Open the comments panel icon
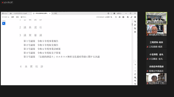174x97 pixels. (x=135, y=22)
